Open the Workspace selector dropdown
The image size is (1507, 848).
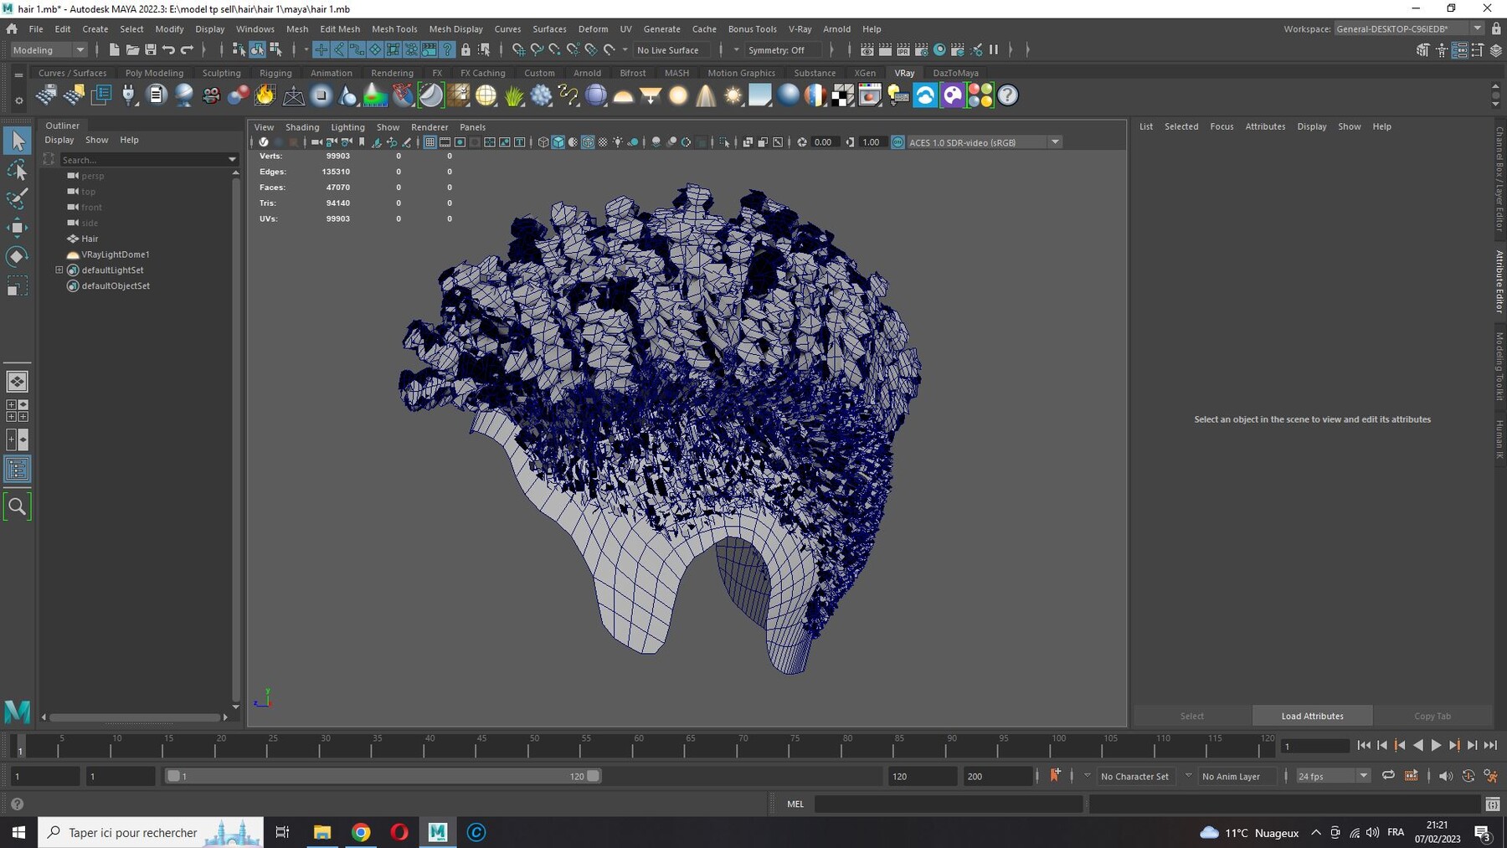1409,28
